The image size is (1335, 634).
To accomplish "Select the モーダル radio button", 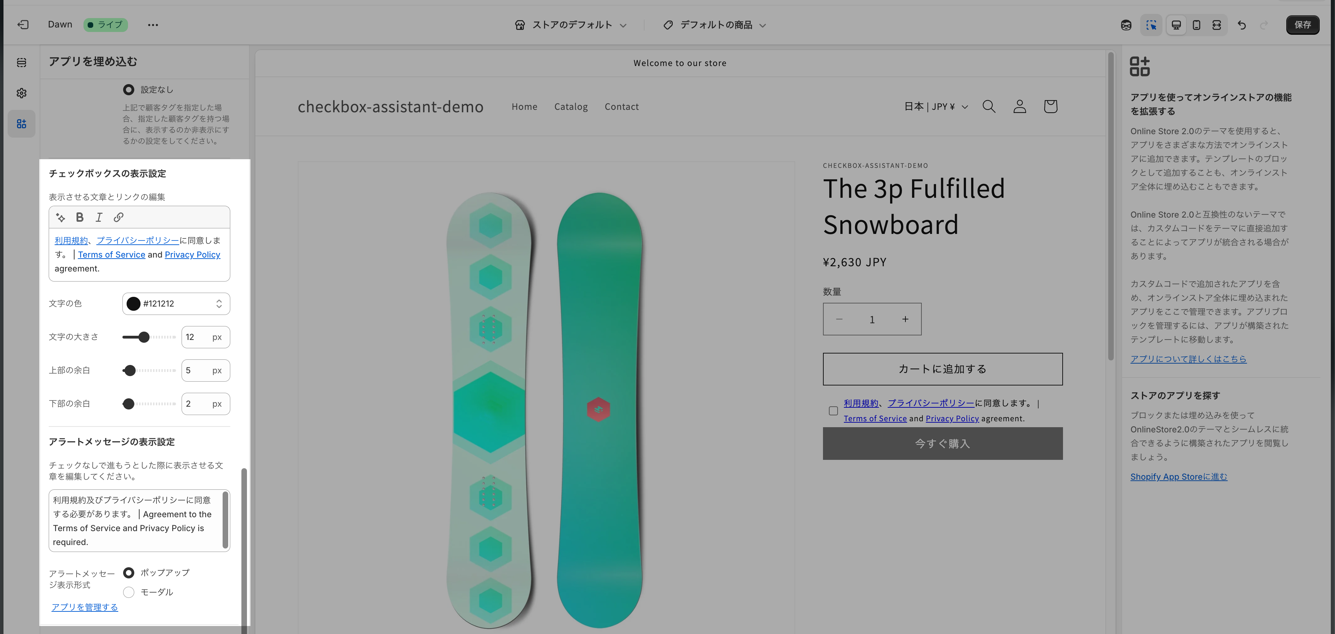I will [129, 592].
